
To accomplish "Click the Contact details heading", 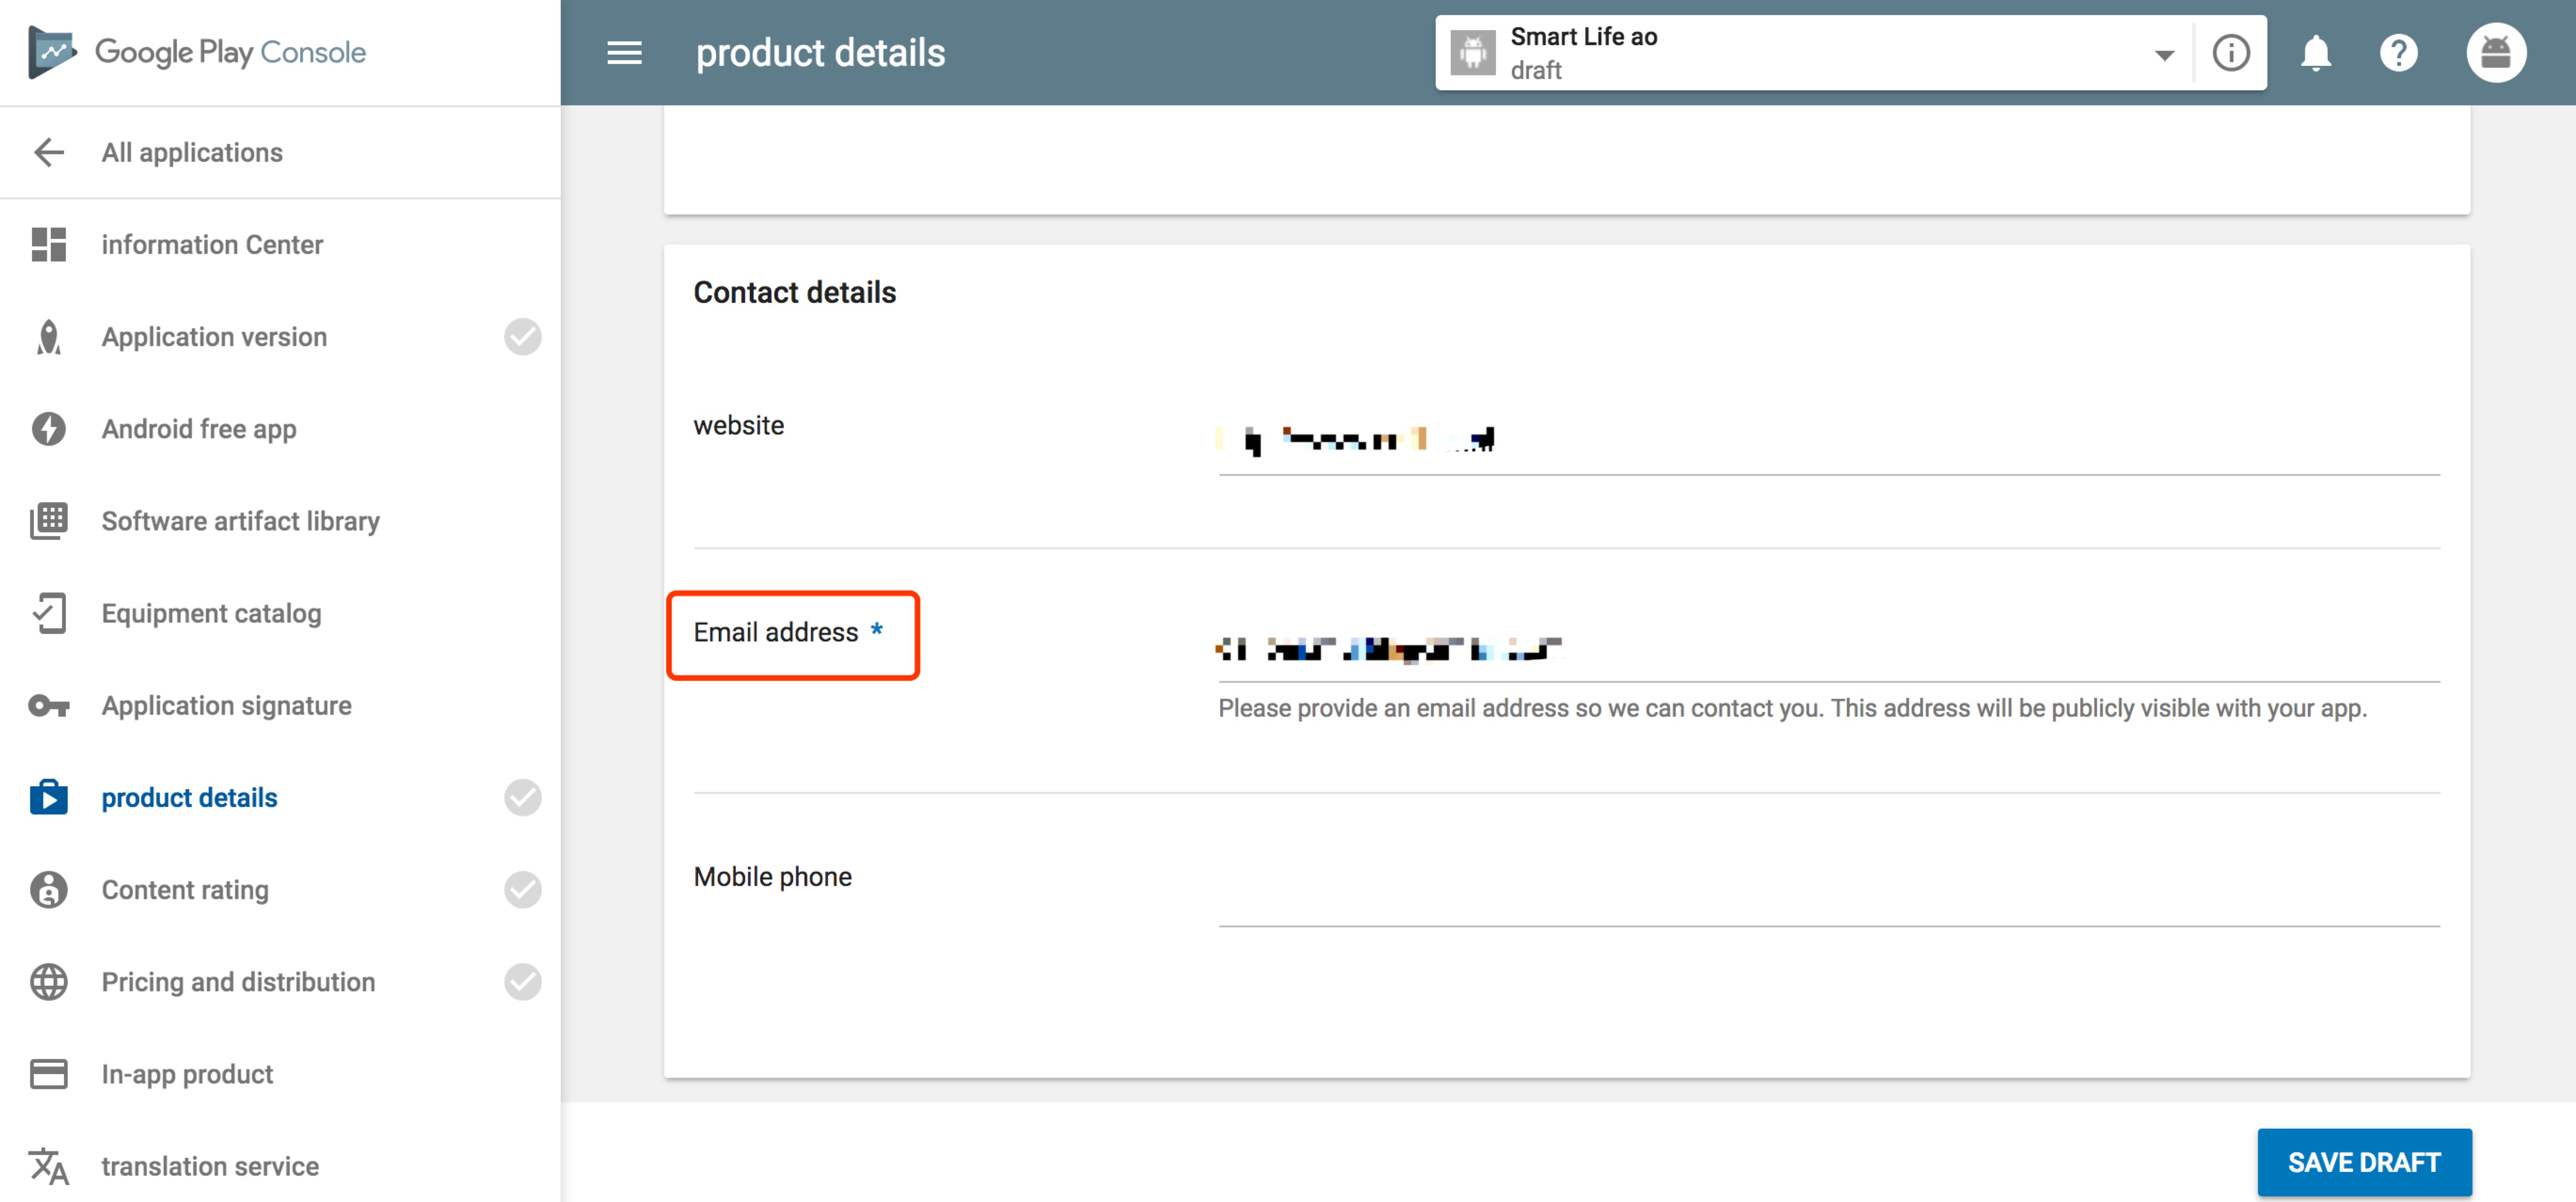I will point(794,292).
